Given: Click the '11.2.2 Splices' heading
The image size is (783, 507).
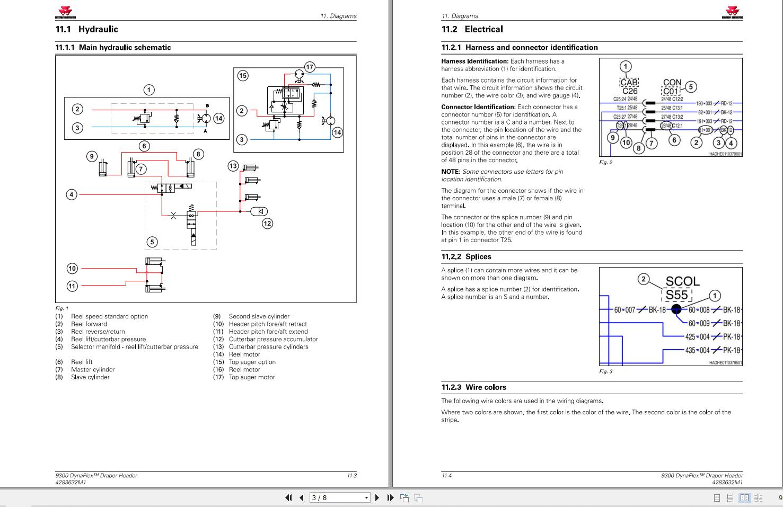Looking at the screenshot, I should (467, 256).
